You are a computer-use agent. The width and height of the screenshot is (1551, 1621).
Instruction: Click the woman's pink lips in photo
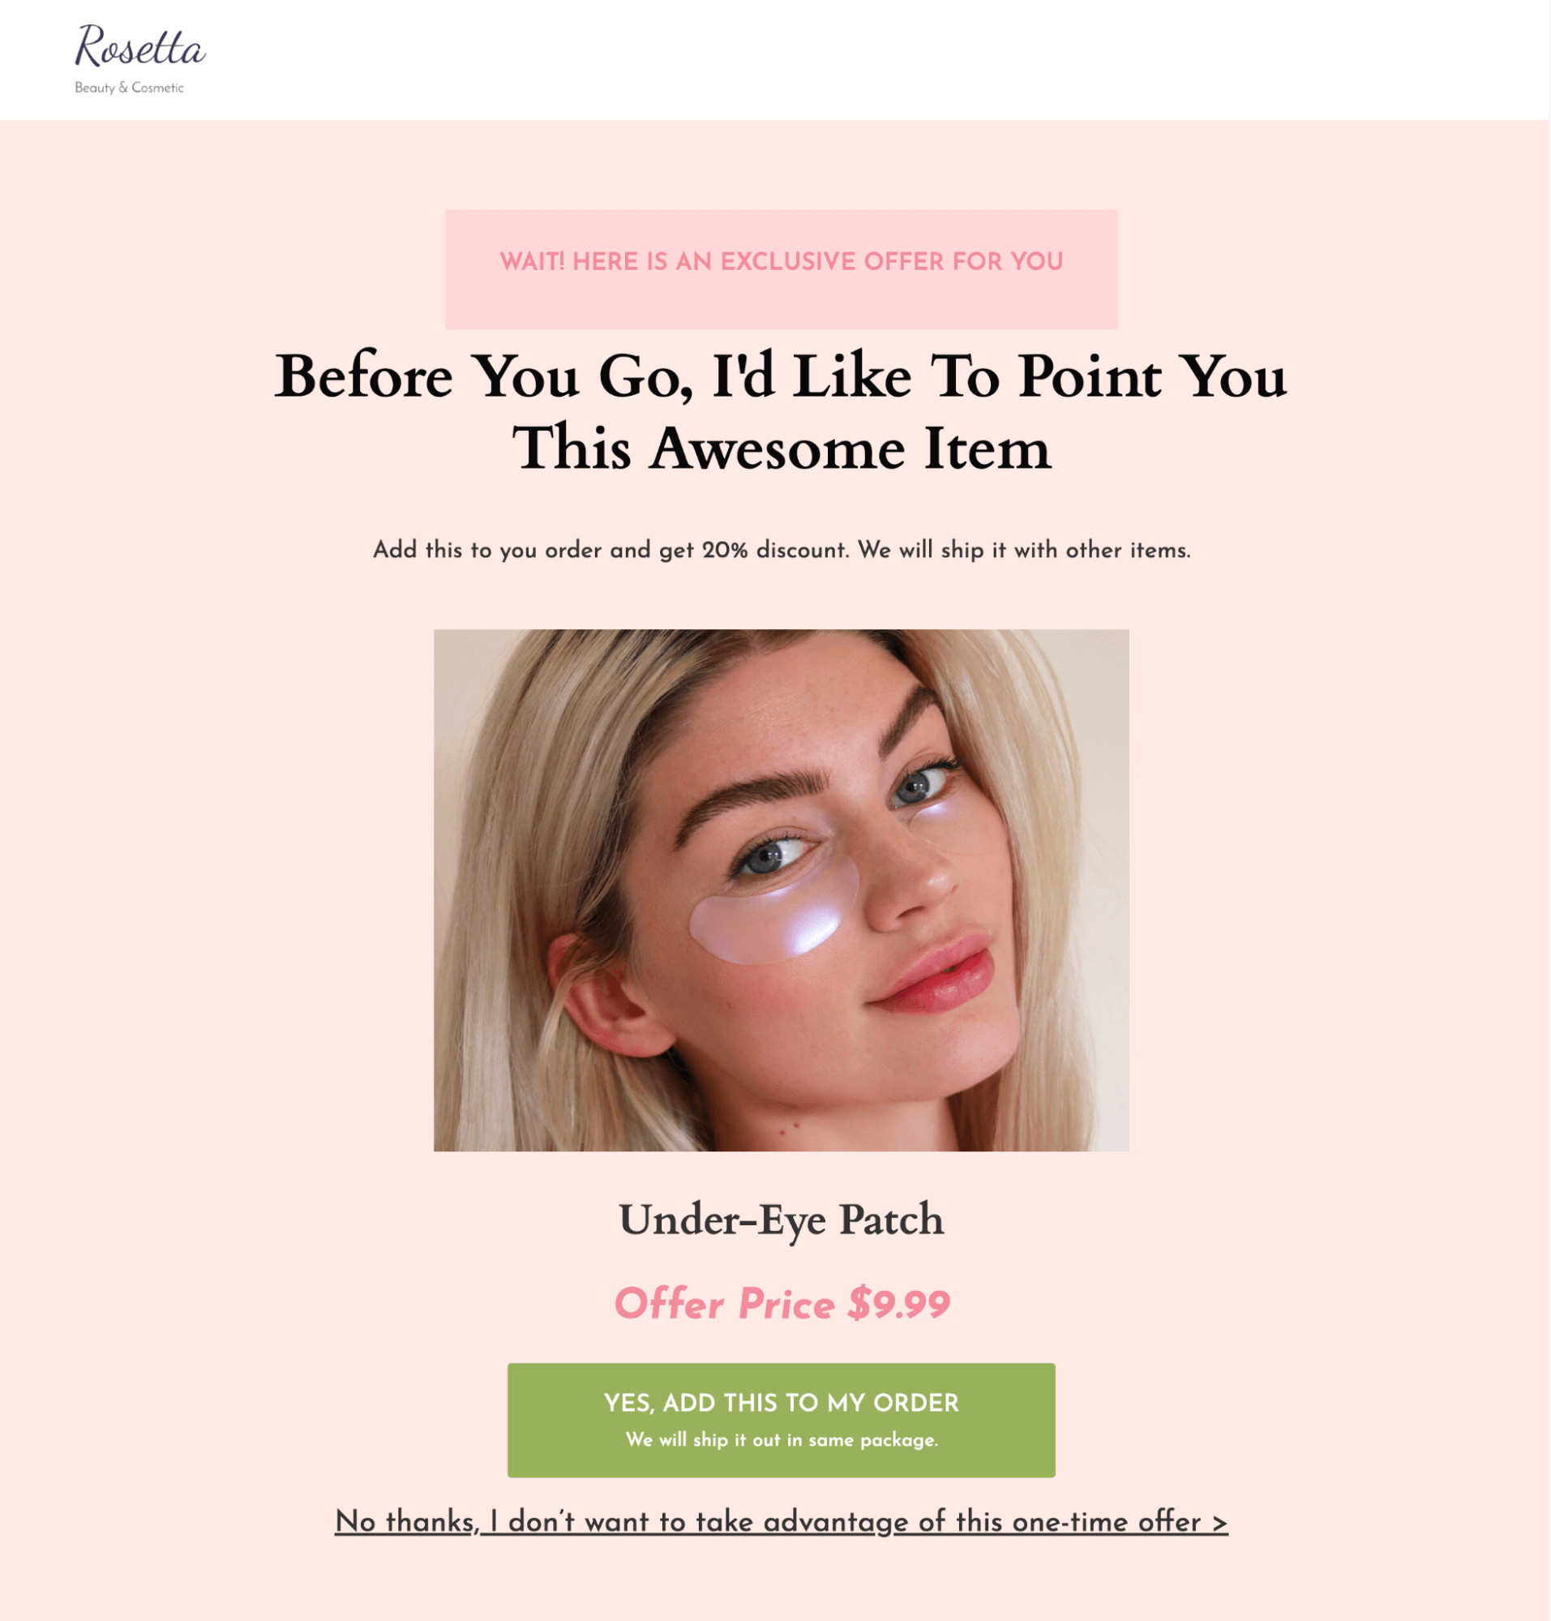click(x=934, y=976)
